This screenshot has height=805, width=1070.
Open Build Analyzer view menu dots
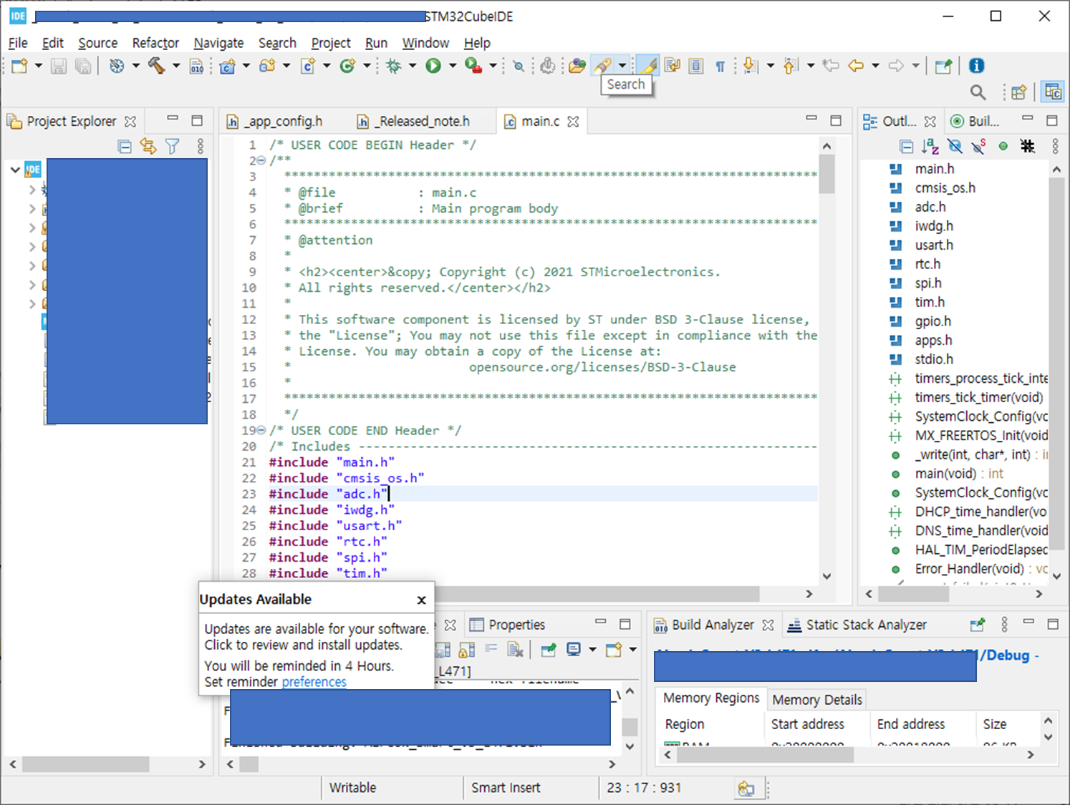(1004, 625)
